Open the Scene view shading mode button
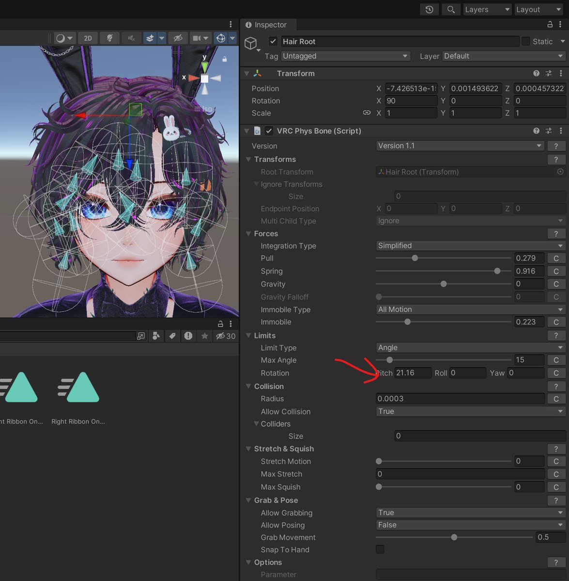This screenshot has height=581, width=569. point(64,38)
